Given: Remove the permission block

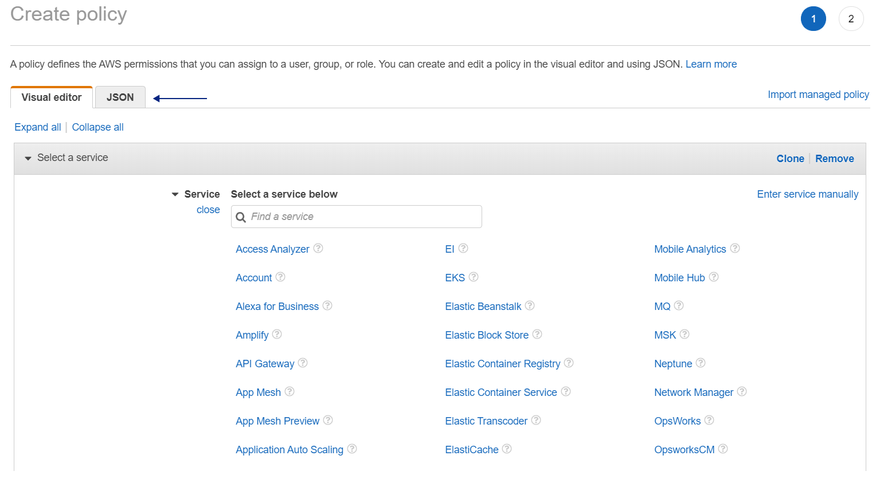Looking at the screenshot, I should click(x=835, y=159).
